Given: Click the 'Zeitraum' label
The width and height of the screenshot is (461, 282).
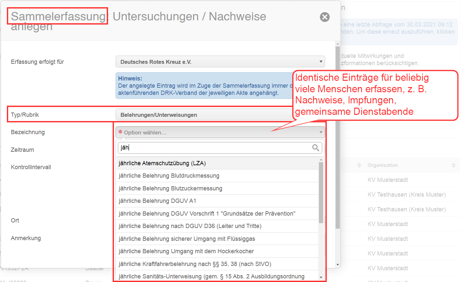Looking at the screenshot, I should (x=22, y=150).
